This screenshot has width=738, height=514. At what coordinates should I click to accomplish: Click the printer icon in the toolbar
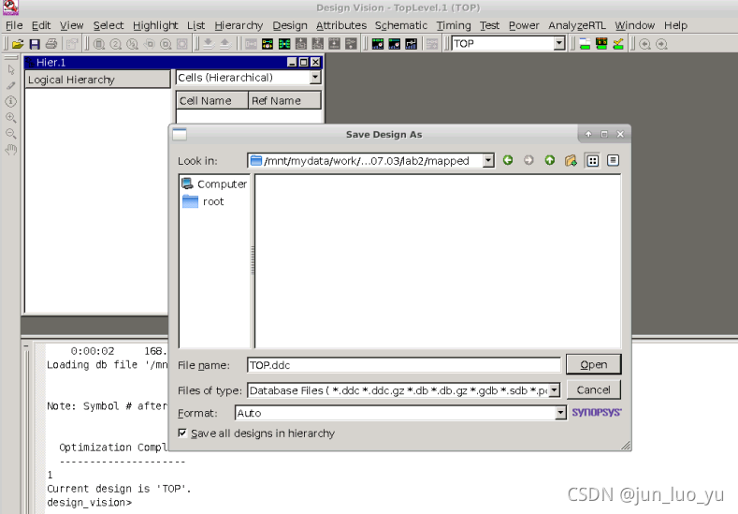click(51, 44)
